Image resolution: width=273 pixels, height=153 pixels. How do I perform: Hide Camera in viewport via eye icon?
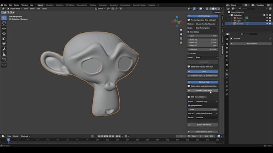point(267,18)
